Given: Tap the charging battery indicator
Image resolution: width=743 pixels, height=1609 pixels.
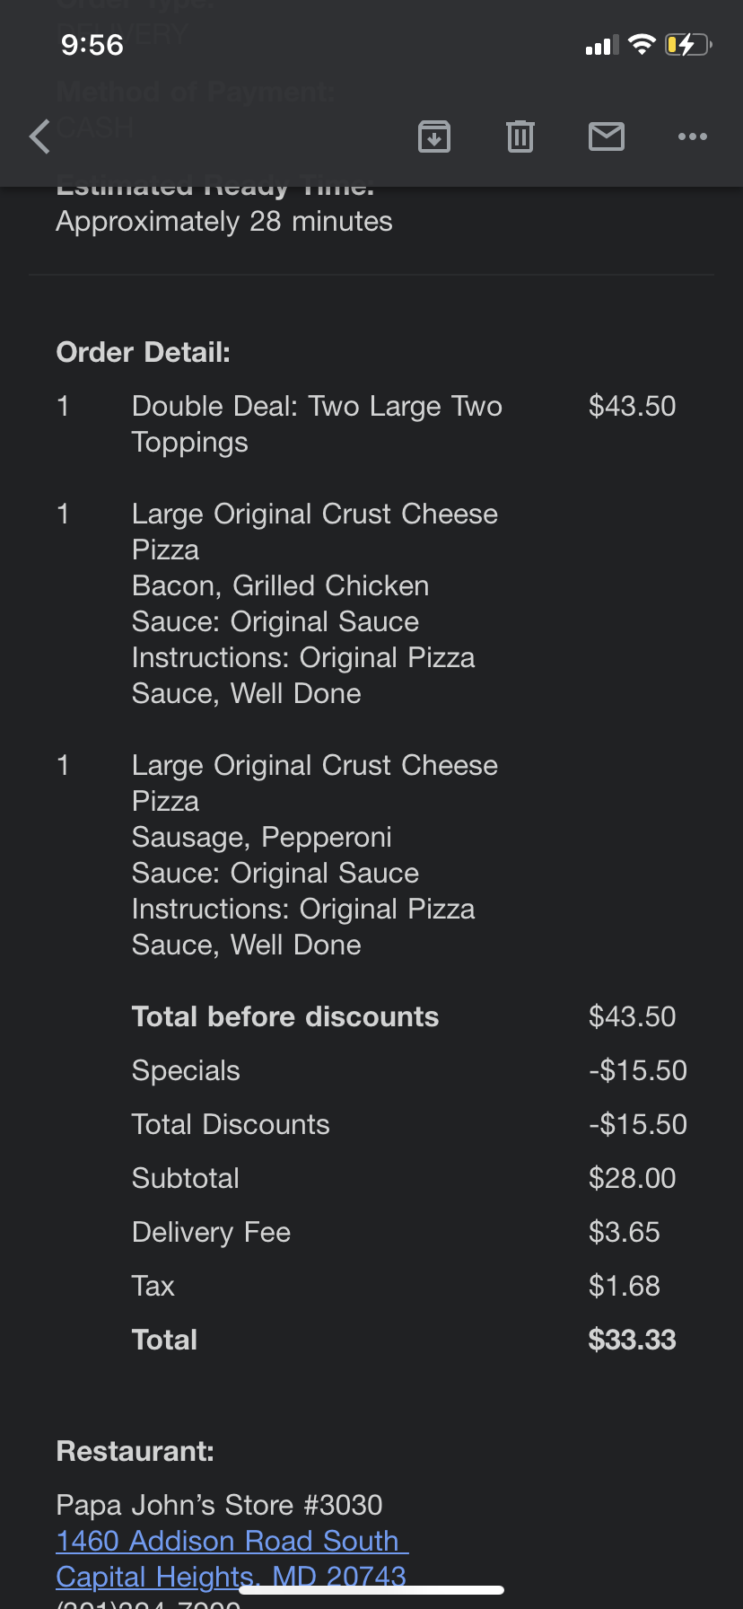Looking at the screenshot, I should click(x=687, y=44).
